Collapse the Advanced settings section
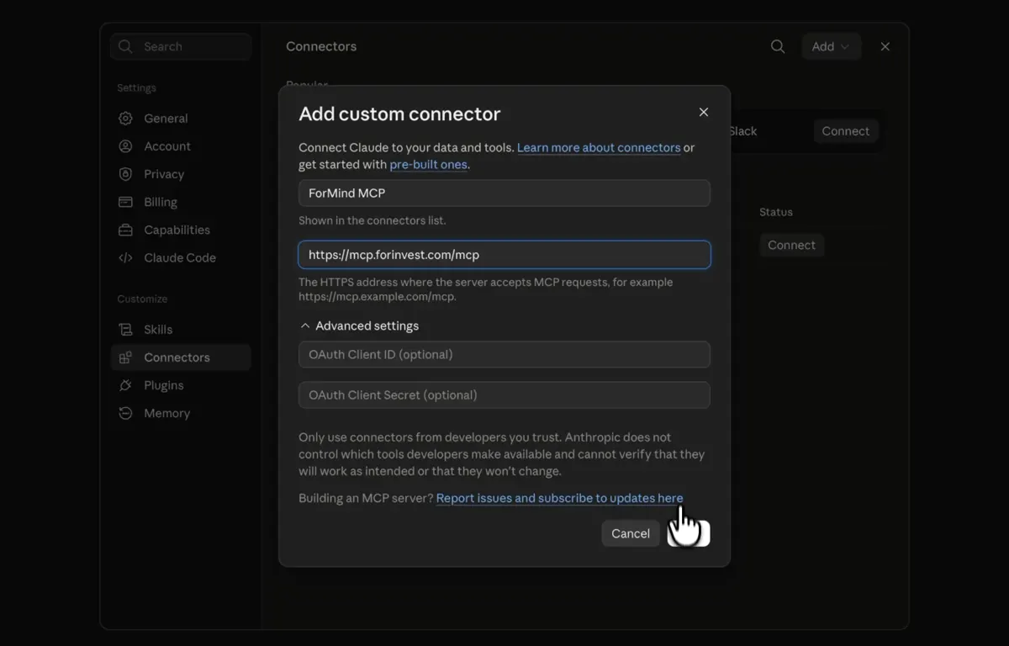Viewport: 1009px width, 646px height. click(359, 326)
